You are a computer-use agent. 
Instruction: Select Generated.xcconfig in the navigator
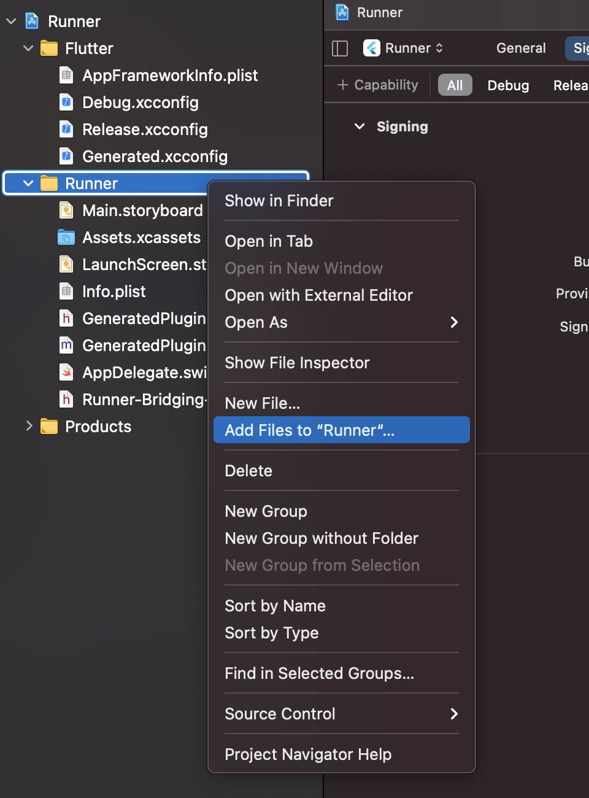155,156
